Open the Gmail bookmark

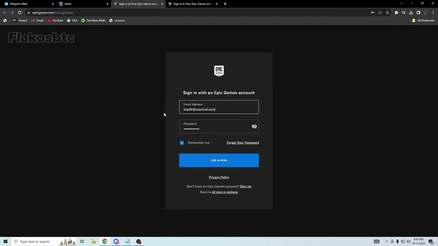(x=37, y=20)
